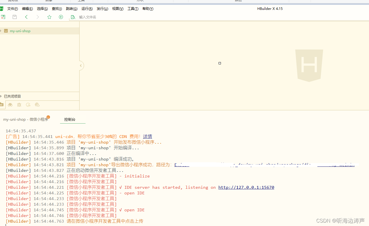Click the save icon in the toolbar

[x=14, y=17]
